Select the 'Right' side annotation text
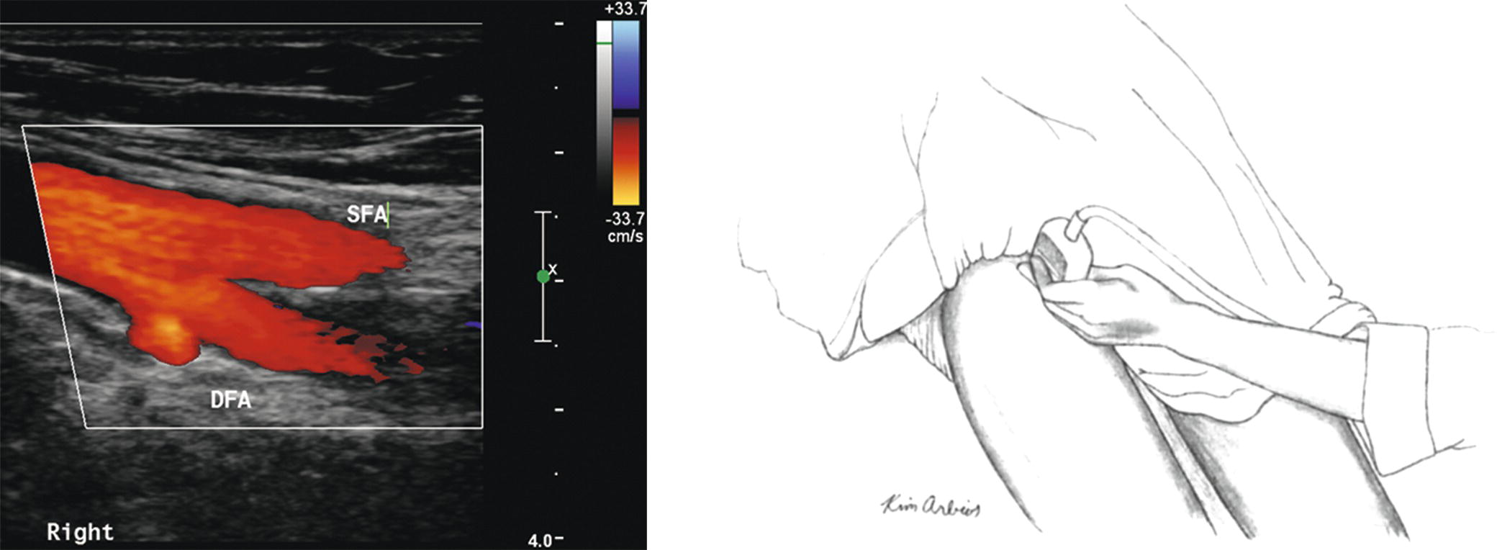1497x550 pixels. pyautogui.click(x=80, y=533)
